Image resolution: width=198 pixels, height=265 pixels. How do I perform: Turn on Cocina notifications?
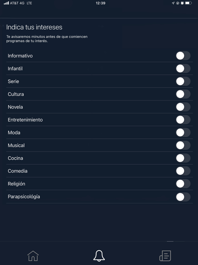click(x=183, y=158)
